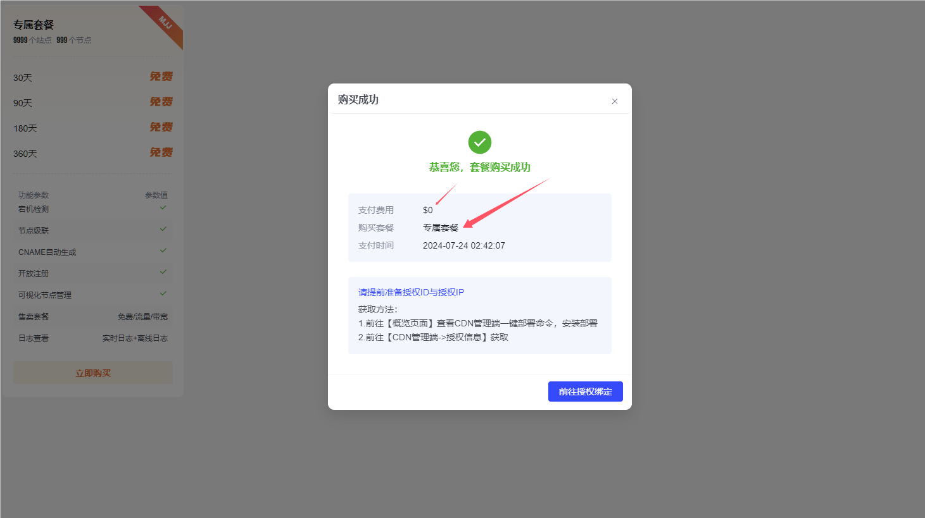Select the 360天 free duration row
This screenshot has width=925, height=518.
tap(92, 152)
